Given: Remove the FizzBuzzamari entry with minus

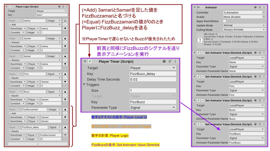Looking at the screenshot, I should [x=65, y=113].
